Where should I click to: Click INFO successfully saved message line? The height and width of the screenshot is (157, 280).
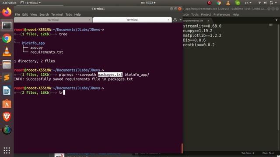coord(73,79)
